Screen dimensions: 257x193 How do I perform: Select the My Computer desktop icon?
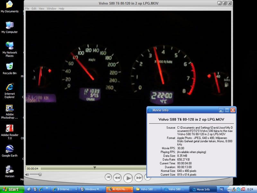coord(10,27)
